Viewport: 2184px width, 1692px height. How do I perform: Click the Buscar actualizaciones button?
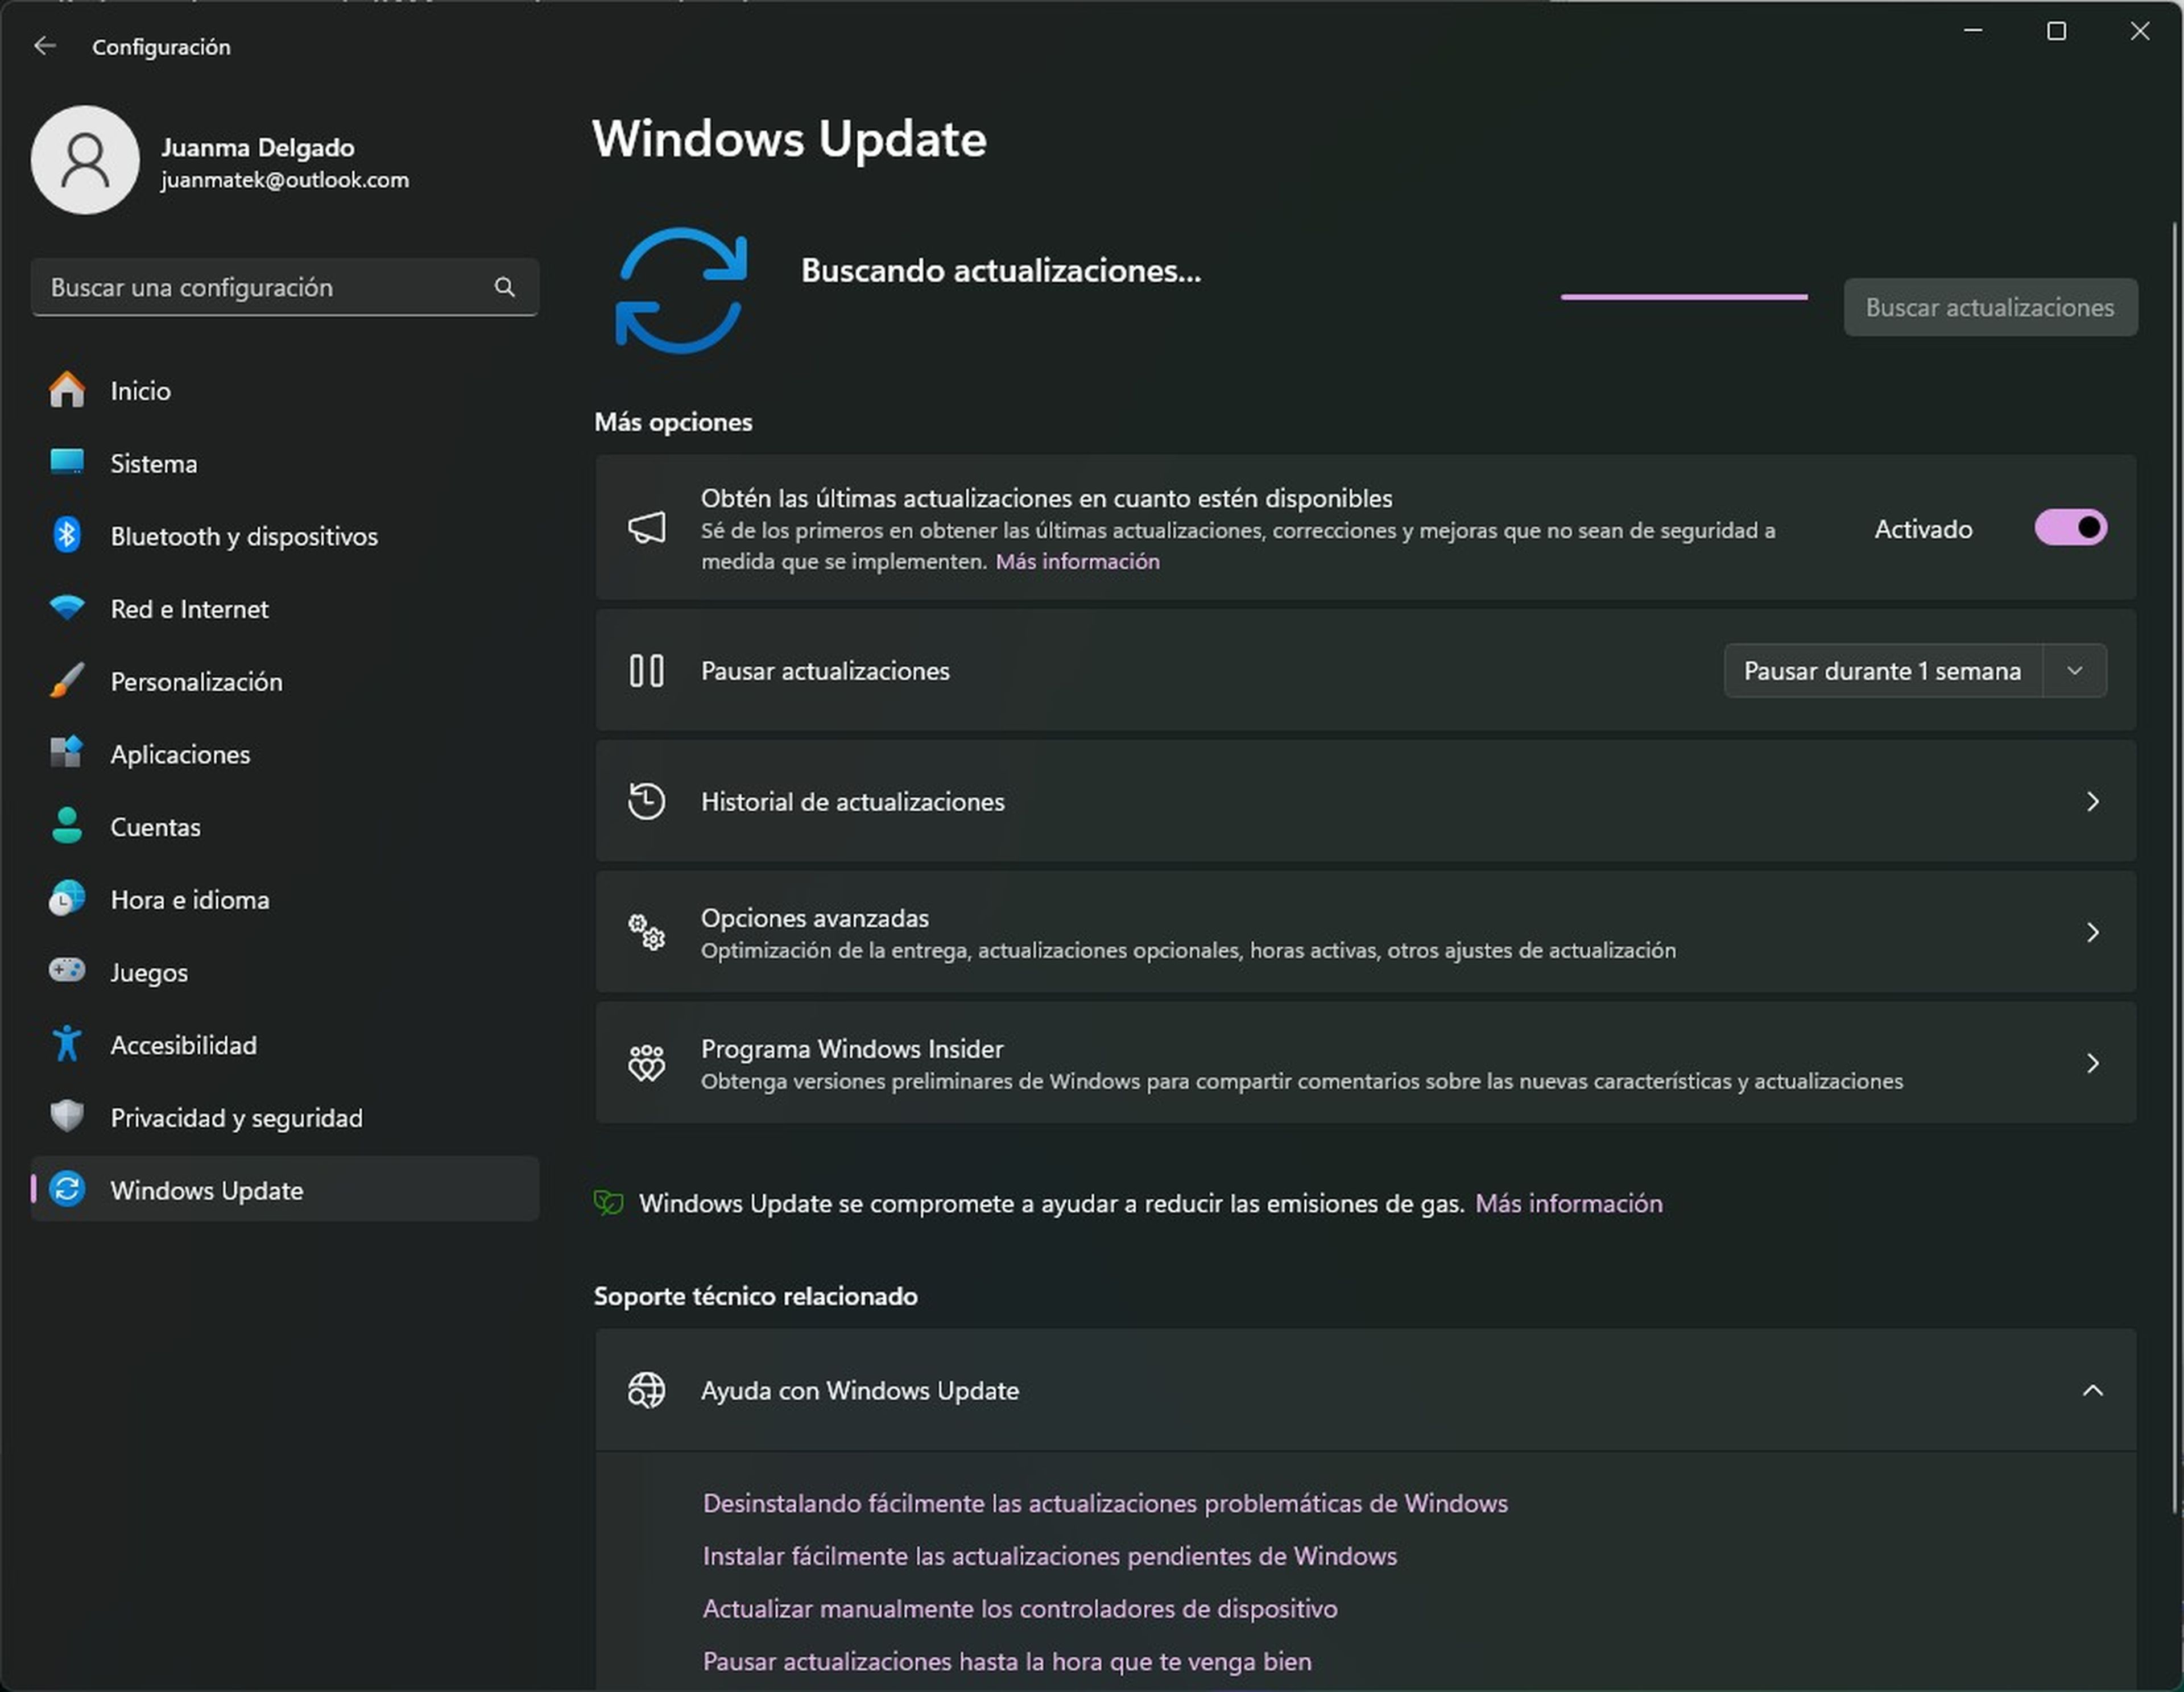pyautogui.click(x=1990, y=307)
